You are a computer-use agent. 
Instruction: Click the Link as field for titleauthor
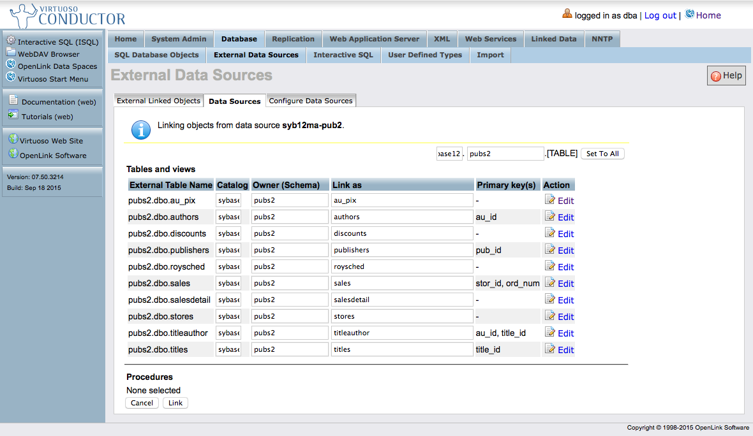[x=402, y=333]
